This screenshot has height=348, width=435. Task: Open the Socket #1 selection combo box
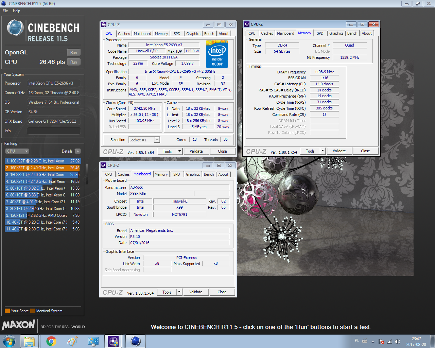coord(144,140)
